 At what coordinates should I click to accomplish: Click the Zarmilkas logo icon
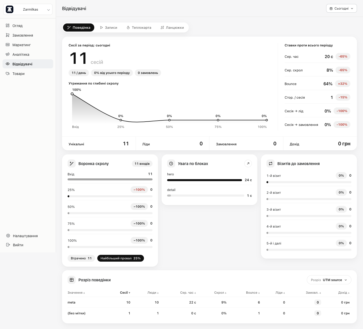click(10, 9)
